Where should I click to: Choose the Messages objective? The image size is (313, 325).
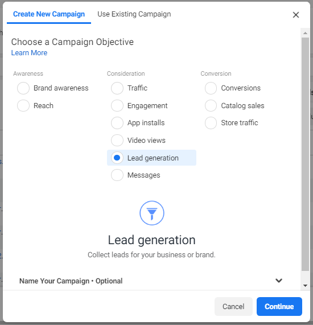[117, 175]
